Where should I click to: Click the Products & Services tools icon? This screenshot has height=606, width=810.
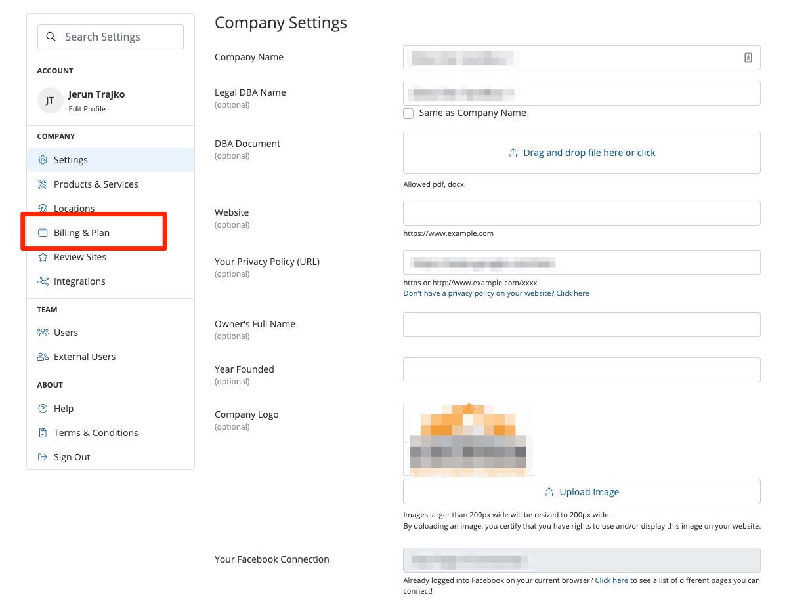(x=43, y=184)
